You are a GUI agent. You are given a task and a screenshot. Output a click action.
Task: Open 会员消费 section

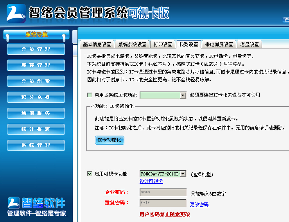36,81
